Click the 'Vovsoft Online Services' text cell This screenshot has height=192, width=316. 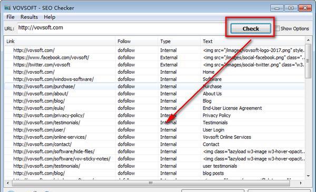click(226, 137)
